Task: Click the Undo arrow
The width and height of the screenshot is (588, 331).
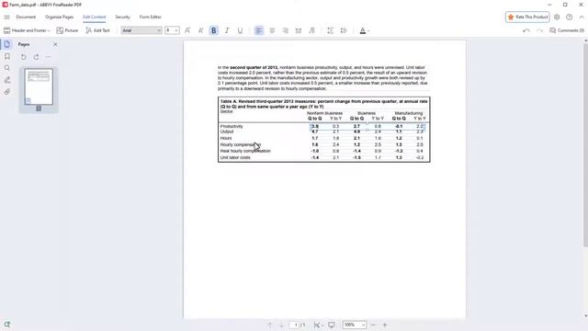Action: [x=526, y=30]
